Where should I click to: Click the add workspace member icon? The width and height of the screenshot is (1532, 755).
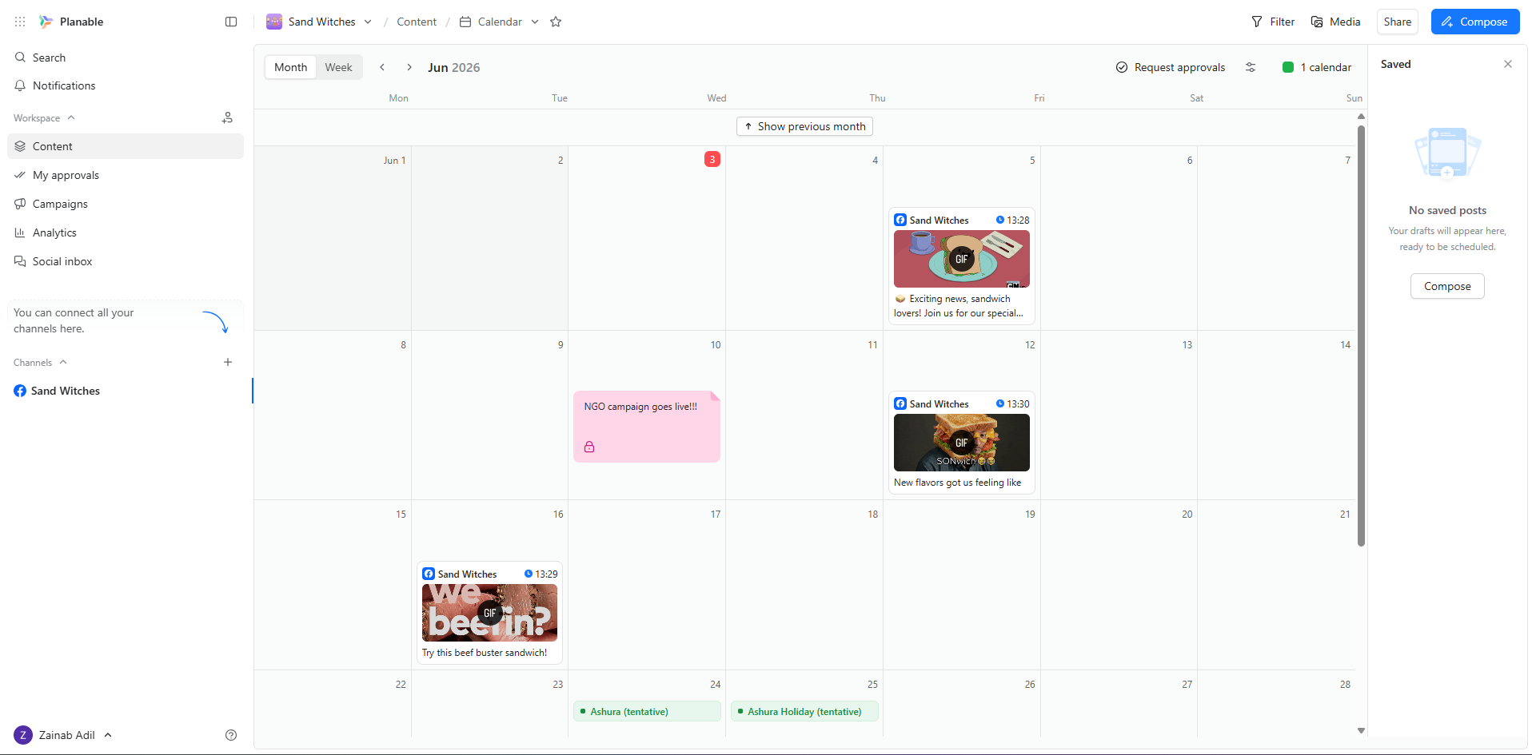coord(228,117)
